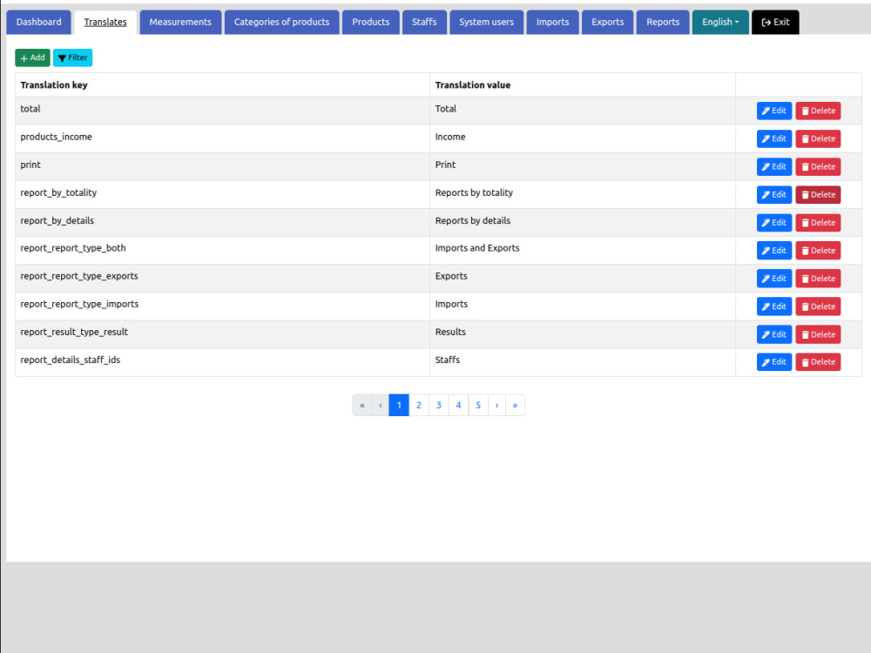Click the Exit button
The width and height of the screenshot is (871, 653).
(x=775, y=23)
